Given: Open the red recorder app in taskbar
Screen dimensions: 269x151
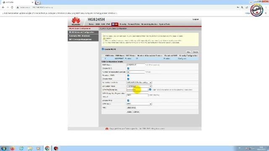Looking at the screenshot, I should 56,148.
